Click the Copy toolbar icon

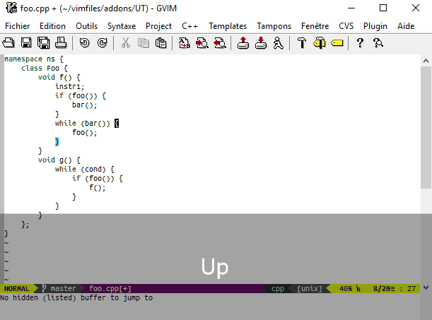coord(144,43)
